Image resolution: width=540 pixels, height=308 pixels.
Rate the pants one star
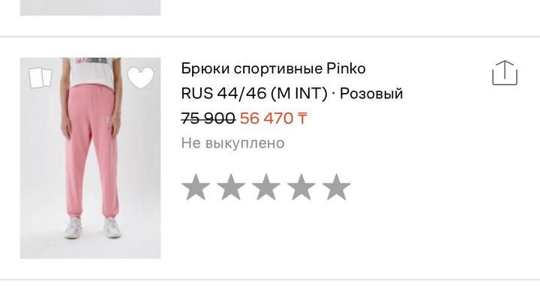[x=196, y=187]
